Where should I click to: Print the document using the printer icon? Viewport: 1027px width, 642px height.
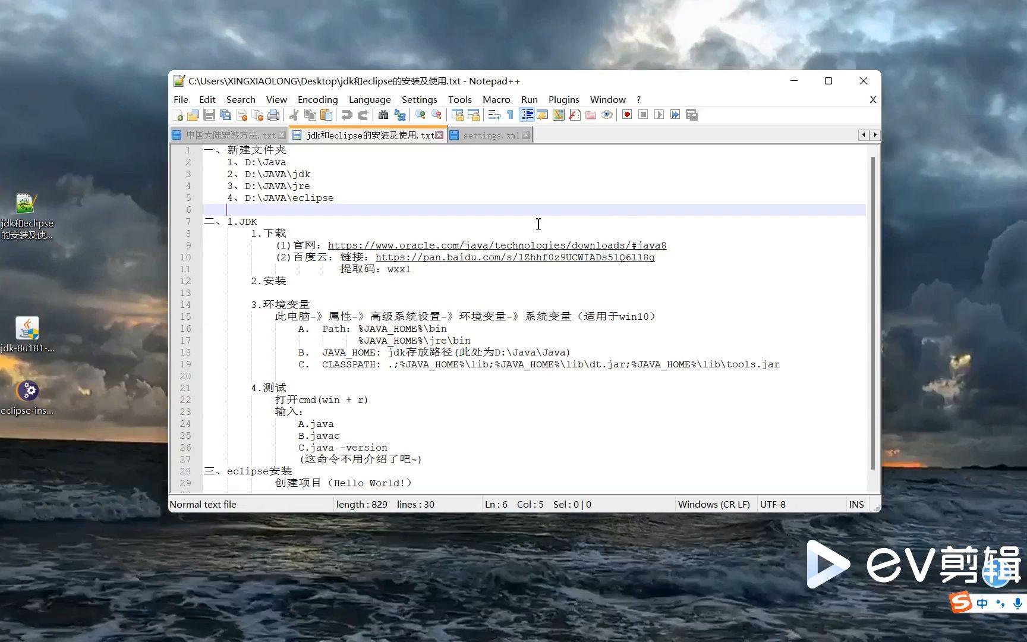[x=273, y=115]
